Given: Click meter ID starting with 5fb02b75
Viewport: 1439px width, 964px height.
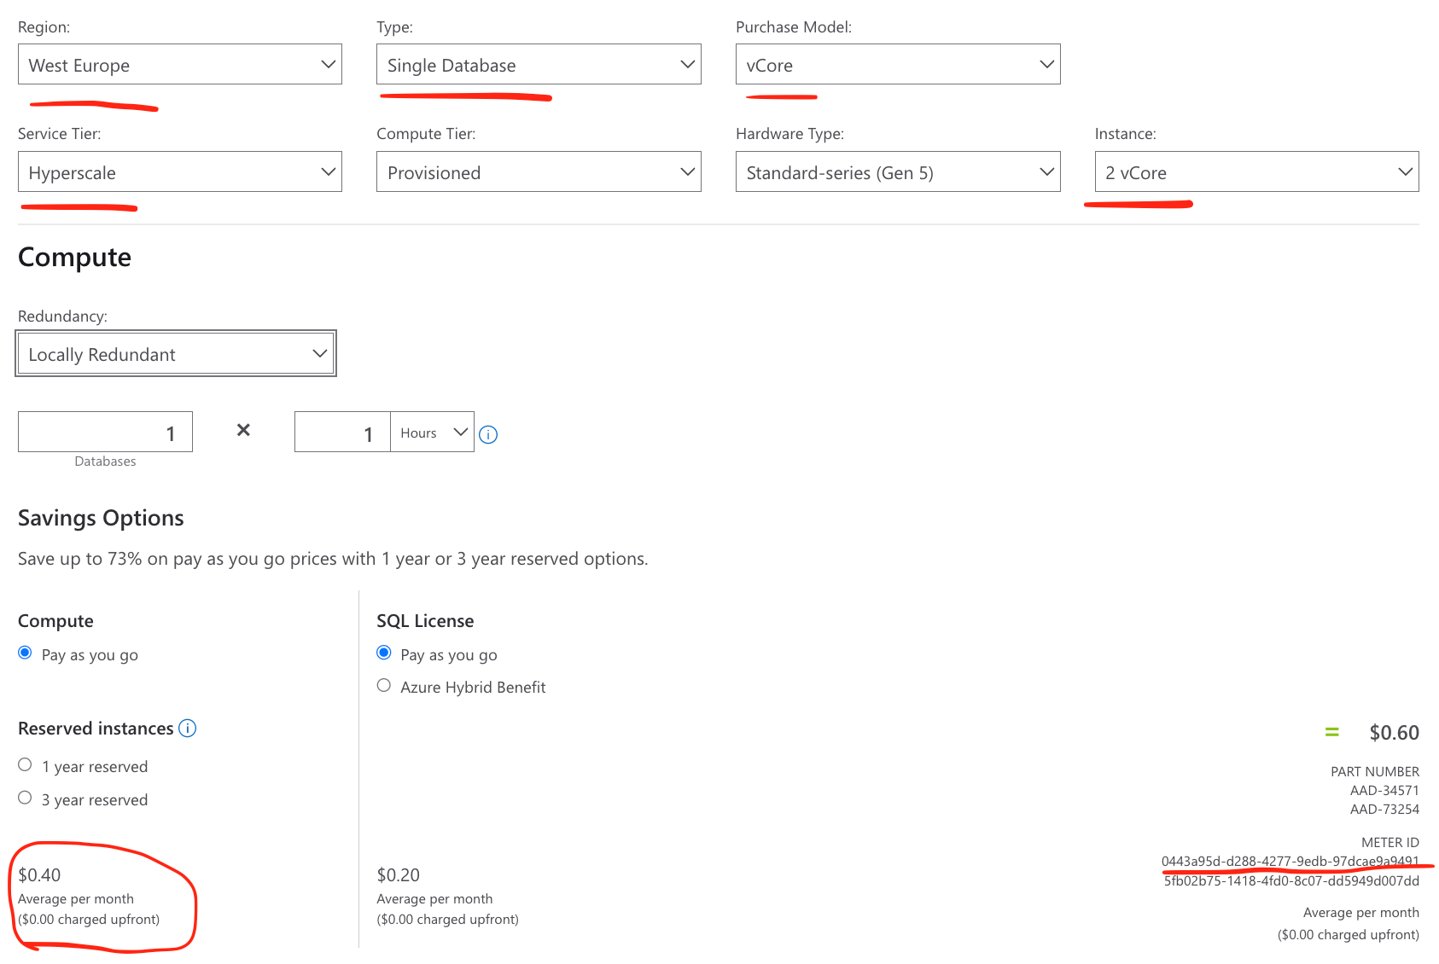Looking at the screenshot, I should [x=1291, y=881].
